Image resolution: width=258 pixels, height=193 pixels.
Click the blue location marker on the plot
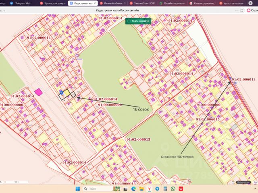point(61,92)
